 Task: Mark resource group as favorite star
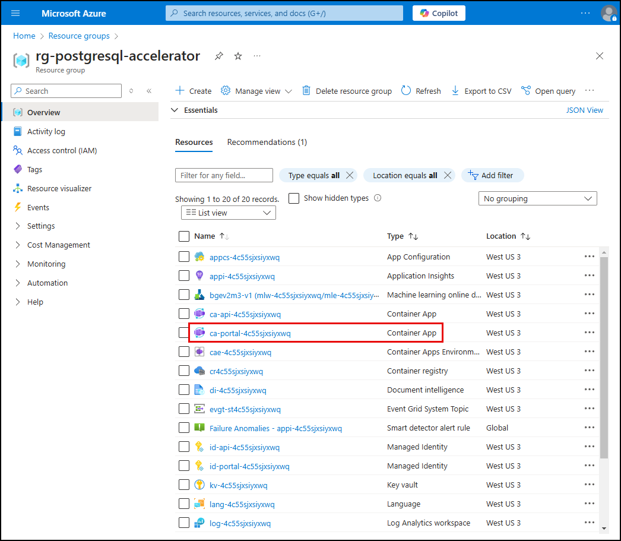click(x=238, y=56)
